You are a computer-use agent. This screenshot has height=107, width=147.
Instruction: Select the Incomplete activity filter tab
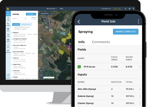26,24
